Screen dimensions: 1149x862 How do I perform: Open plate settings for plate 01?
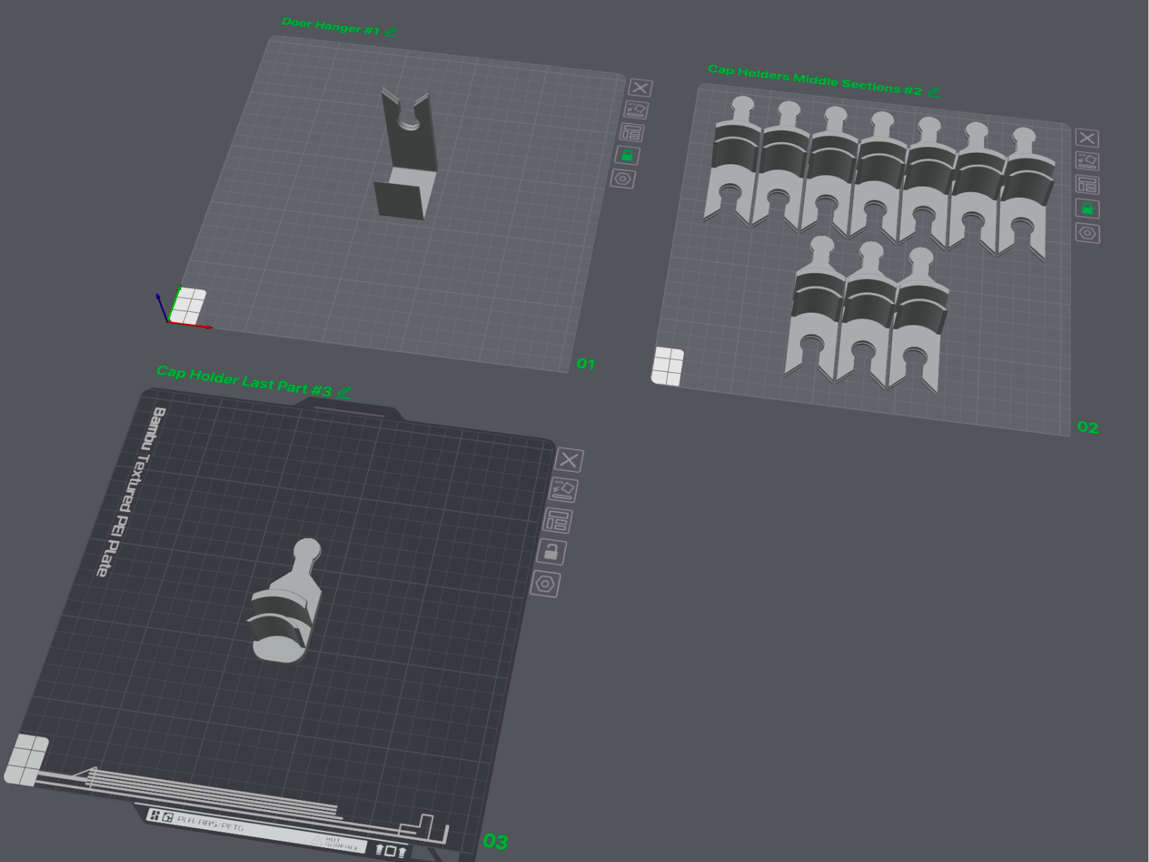pyautogui.click(x=622, y=179)
